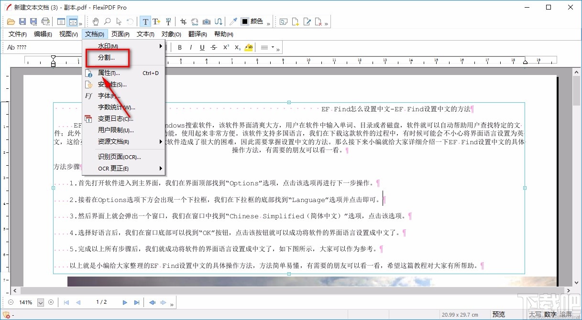The height and width of the screenshot is (320, 582).
Task: Choose 分割... from the document menu
Action: point(124,58)
